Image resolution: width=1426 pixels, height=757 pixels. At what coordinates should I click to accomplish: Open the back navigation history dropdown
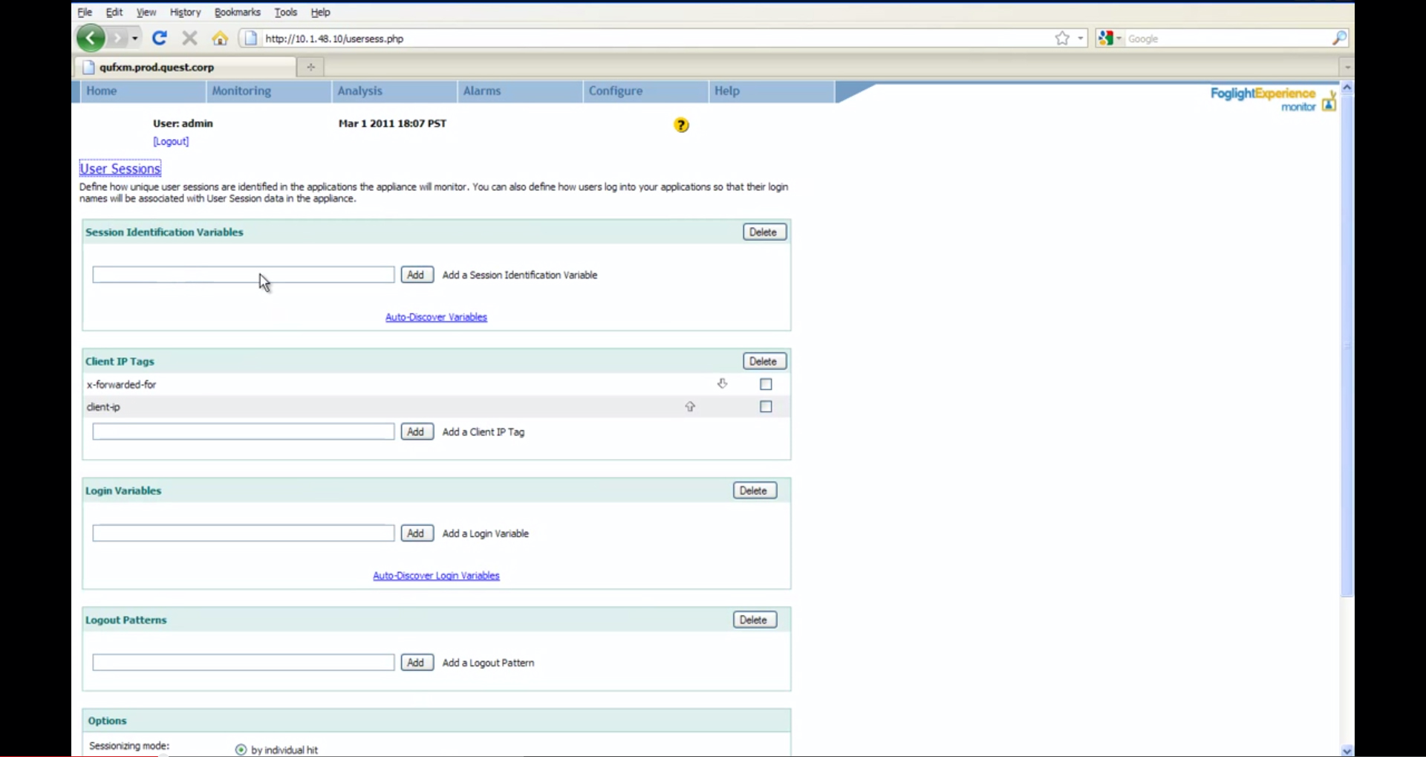tap(134, 38)
